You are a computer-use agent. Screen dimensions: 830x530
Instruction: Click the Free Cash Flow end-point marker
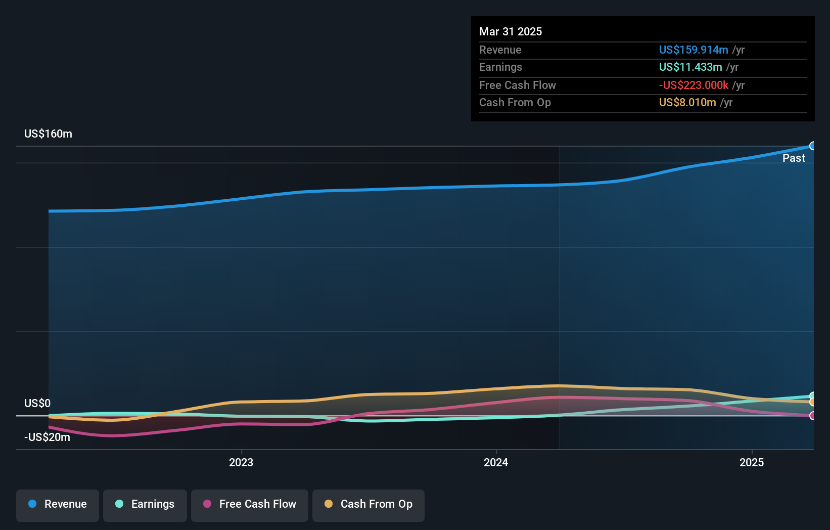812,416
